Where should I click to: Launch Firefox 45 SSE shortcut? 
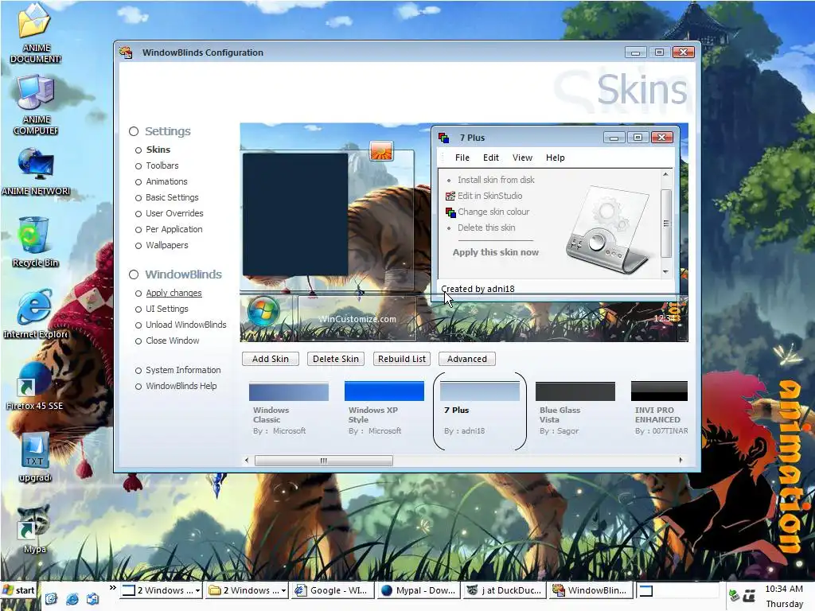pyautogui.click(x=34, y=379)
